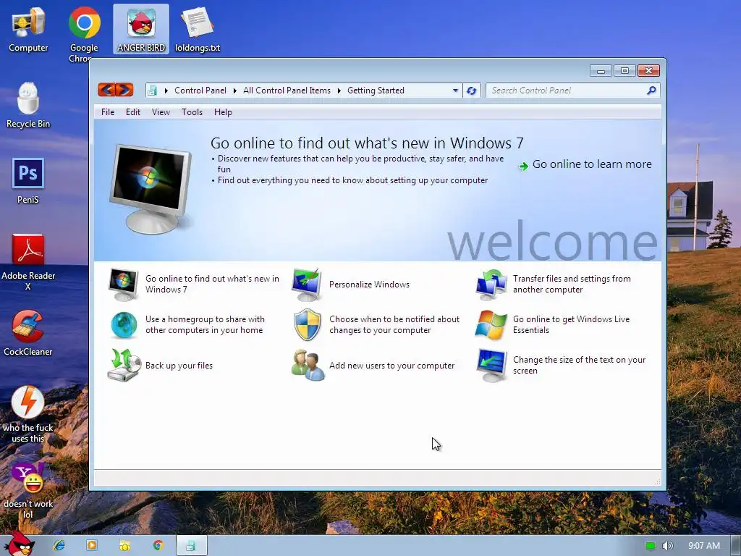Click Go online to find out list item text
This screenshot has width=741, height=556.
pyautogui.click(x=212, y=284)
